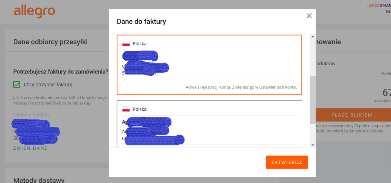Click the PŁACĘ BLIKIEM button
The width and height of the screenshot is (391, 183).
[x=351, y=115]
